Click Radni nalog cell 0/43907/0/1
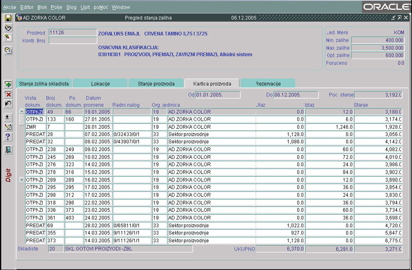 pyautogui.click(x=132, y=142)
